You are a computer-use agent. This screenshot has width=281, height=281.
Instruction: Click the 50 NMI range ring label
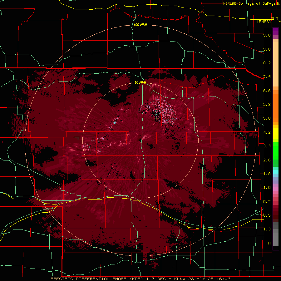pyautogui.click(x=140, y=82)
